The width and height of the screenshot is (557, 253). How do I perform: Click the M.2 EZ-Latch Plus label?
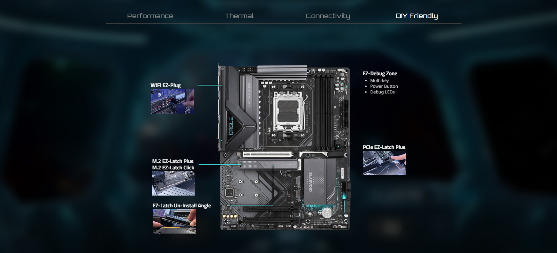point(173,161)
